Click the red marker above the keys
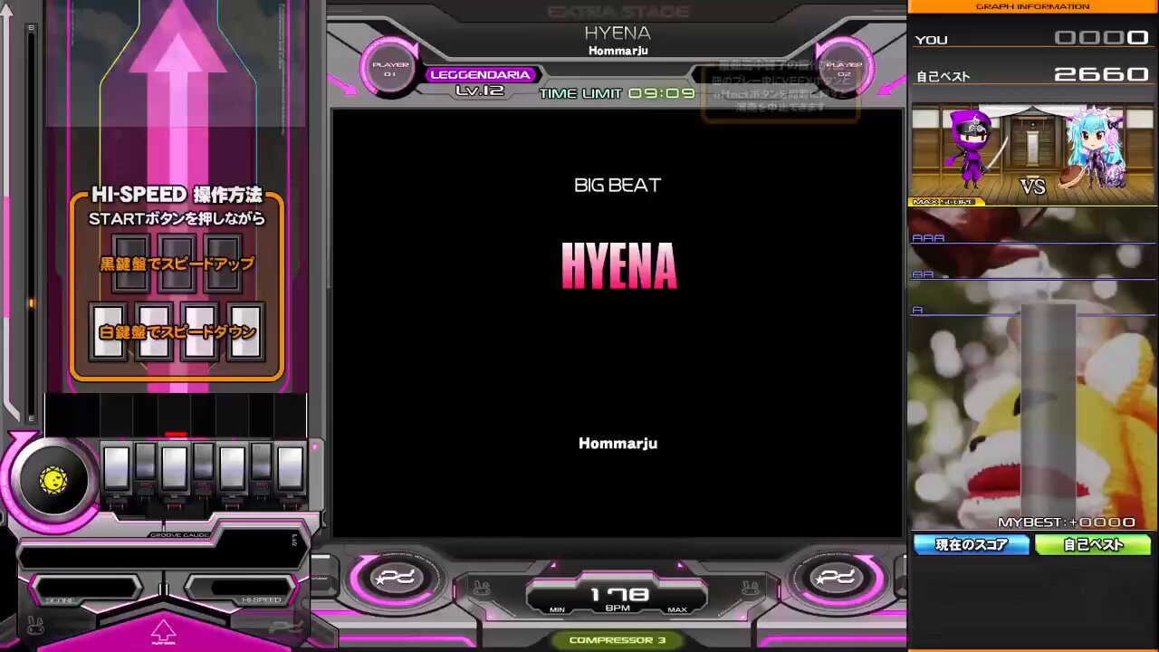The image size is (1159, 652). point(177,435)
